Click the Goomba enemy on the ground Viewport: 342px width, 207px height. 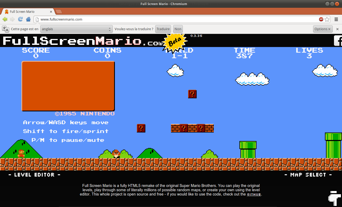(x=116, y=154)
